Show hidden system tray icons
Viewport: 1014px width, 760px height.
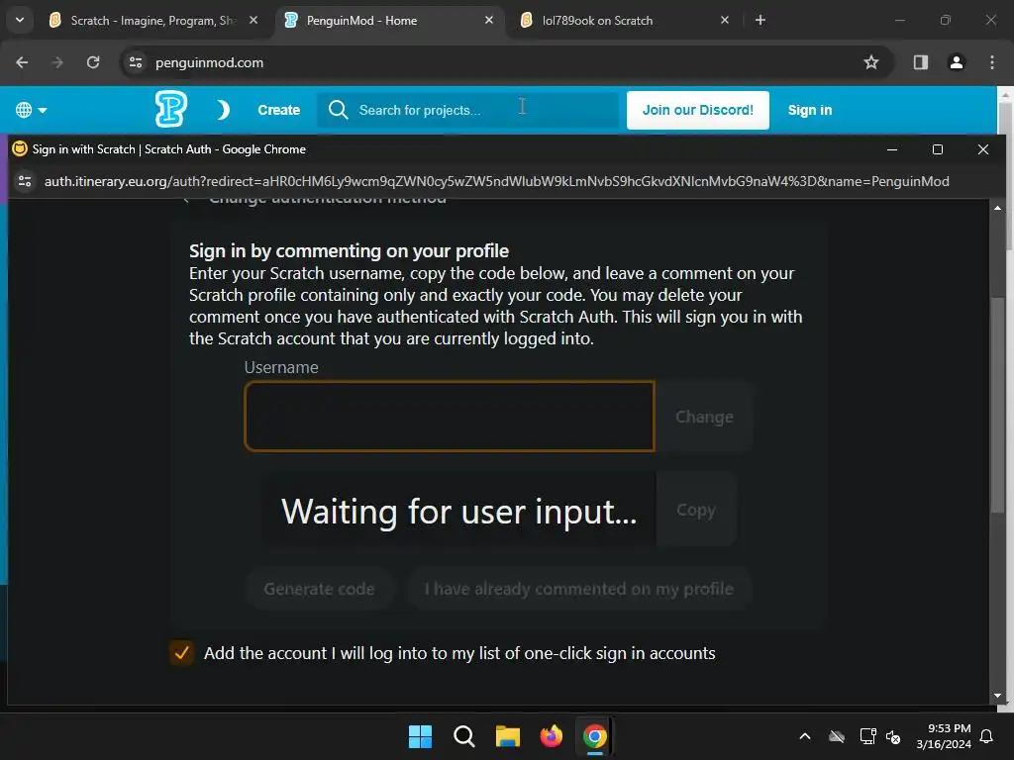point(805,736)
